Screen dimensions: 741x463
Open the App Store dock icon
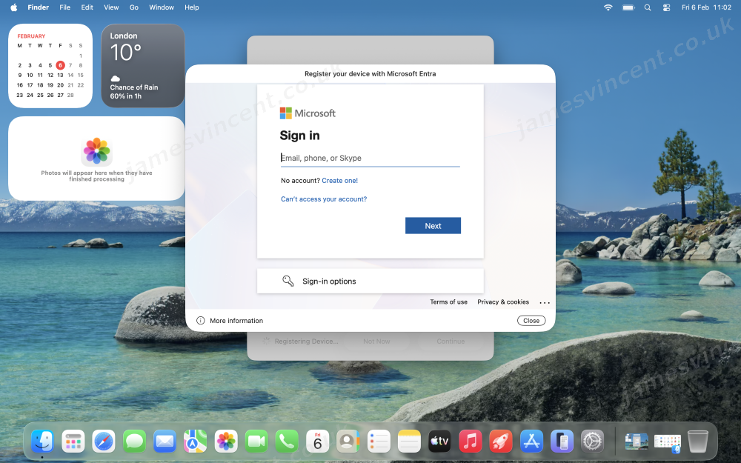531,442
